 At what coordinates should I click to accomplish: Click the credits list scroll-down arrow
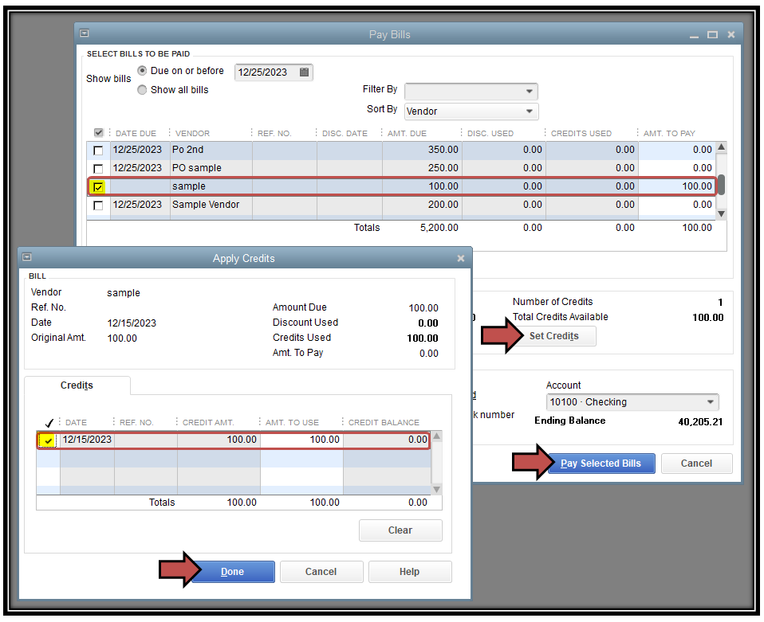point(436,489)
